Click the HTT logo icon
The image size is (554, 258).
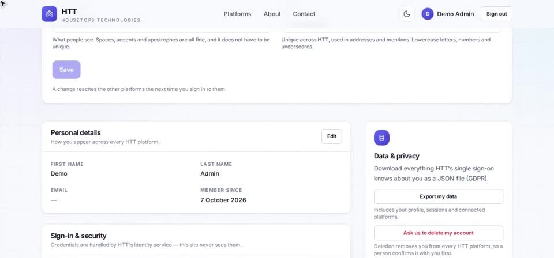49,14
